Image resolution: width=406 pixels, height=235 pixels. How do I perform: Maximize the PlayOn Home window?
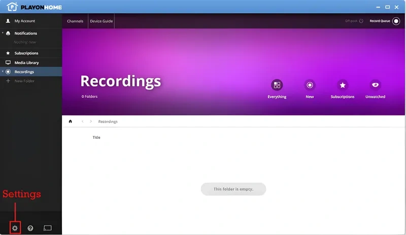click(x=387, y=7)
